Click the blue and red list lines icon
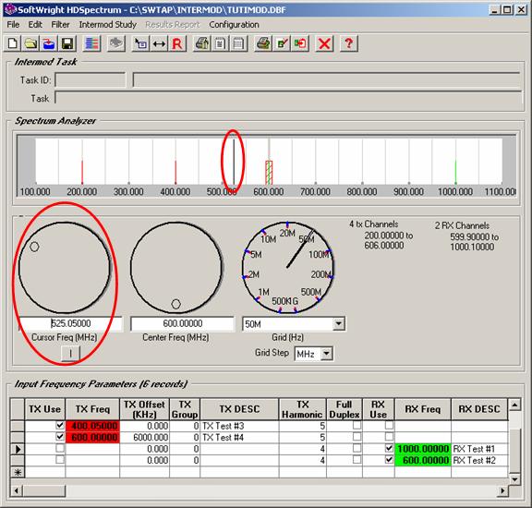This screenshot has width=532, height=508. coord(92,43)
